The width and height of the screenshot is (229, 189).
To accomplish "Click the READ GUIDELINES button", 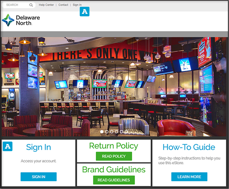I will 114,180.
